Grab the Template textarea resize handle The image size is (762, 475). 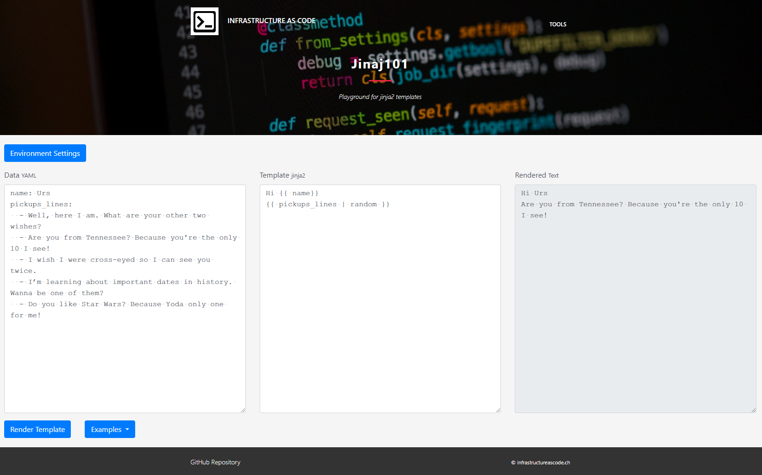(x=498, y=410)
